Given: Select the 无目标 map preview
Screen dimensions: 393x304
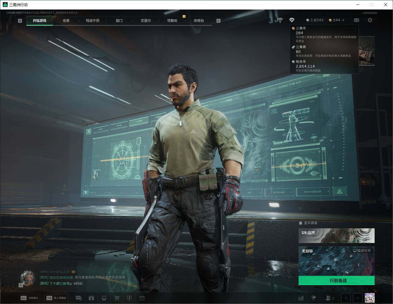Looking at the screenshot, I should pos(337,261).
